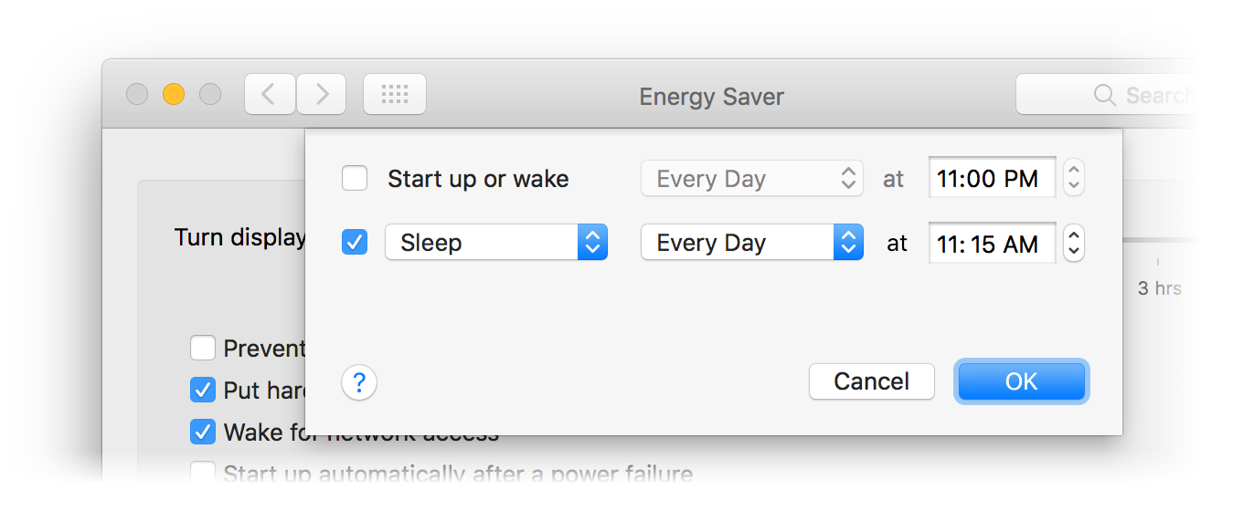Open help with the question mark button
1243x511 pixels.
coord(359,381)
